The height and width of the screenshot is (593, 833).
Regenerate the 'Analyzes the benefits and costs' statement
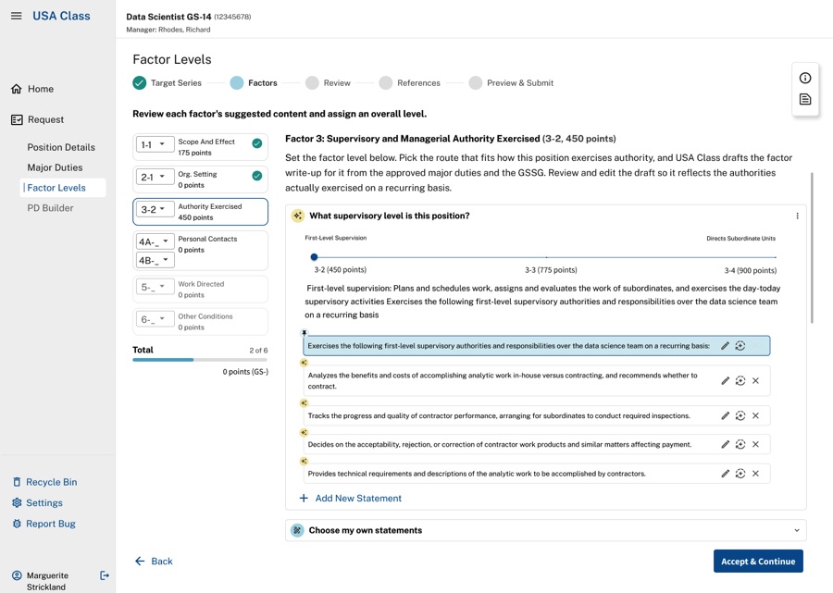(740, 380)
